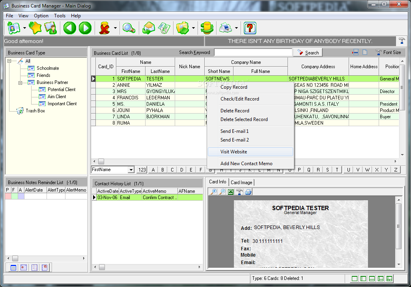411x287 pixels.
Task: Open the Trash Box tree item
Action: click(35, 111)
